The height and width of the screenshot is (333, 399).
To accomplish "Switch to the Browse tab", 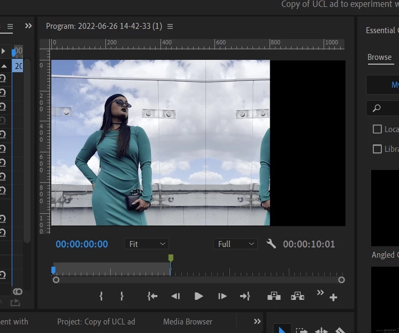I will (379, 57).
